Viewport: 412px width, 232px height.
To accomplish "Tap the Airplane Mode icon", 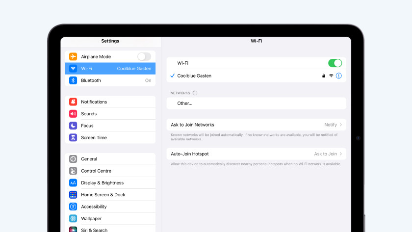I will click(73, 56).
